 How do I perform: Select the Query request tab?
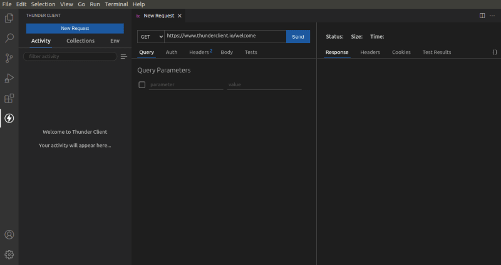coord(147,52)
